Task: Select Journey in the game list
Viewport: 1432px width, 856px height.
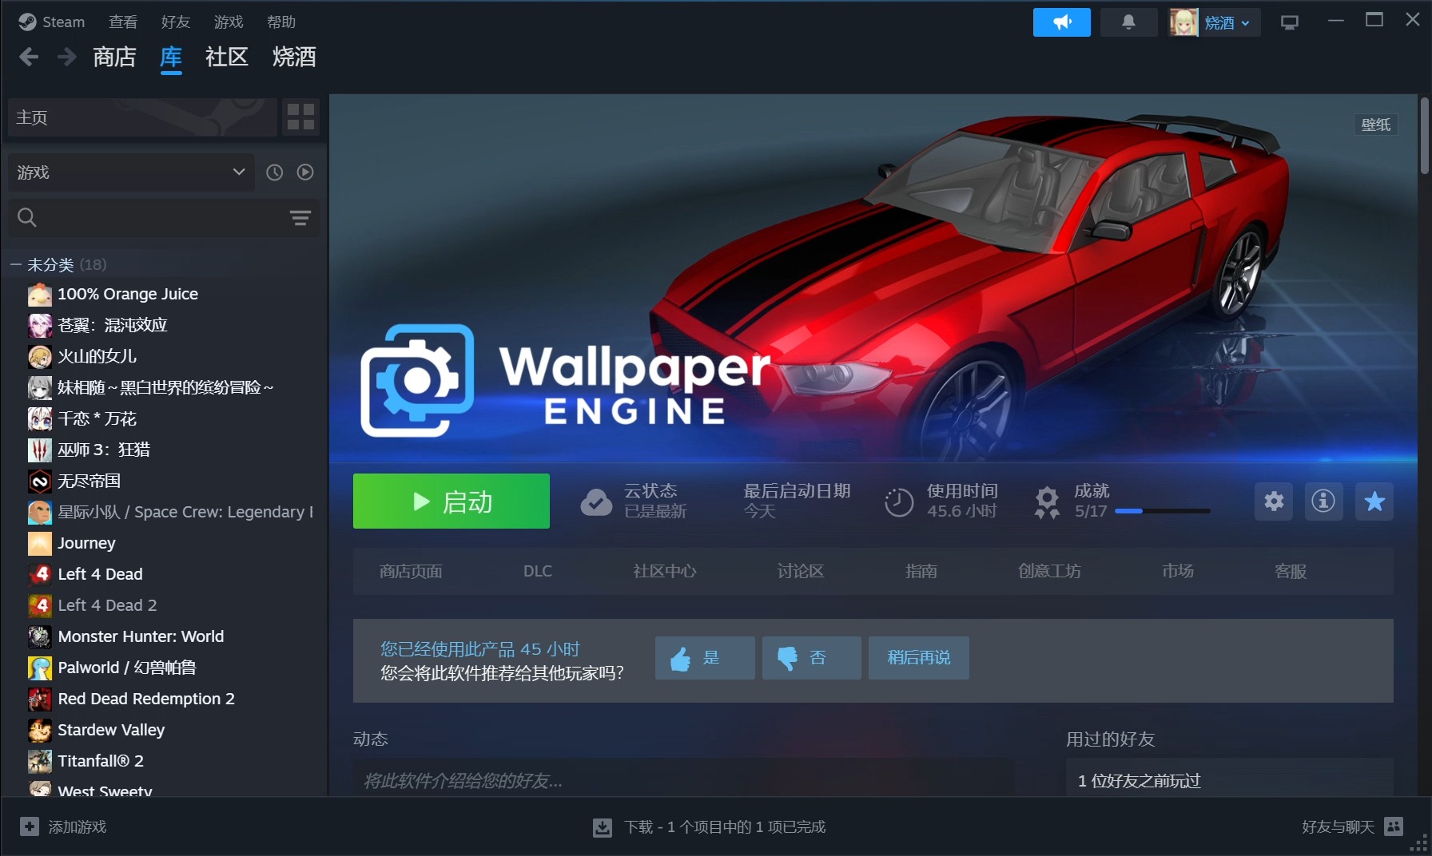Action: [86, 543]
